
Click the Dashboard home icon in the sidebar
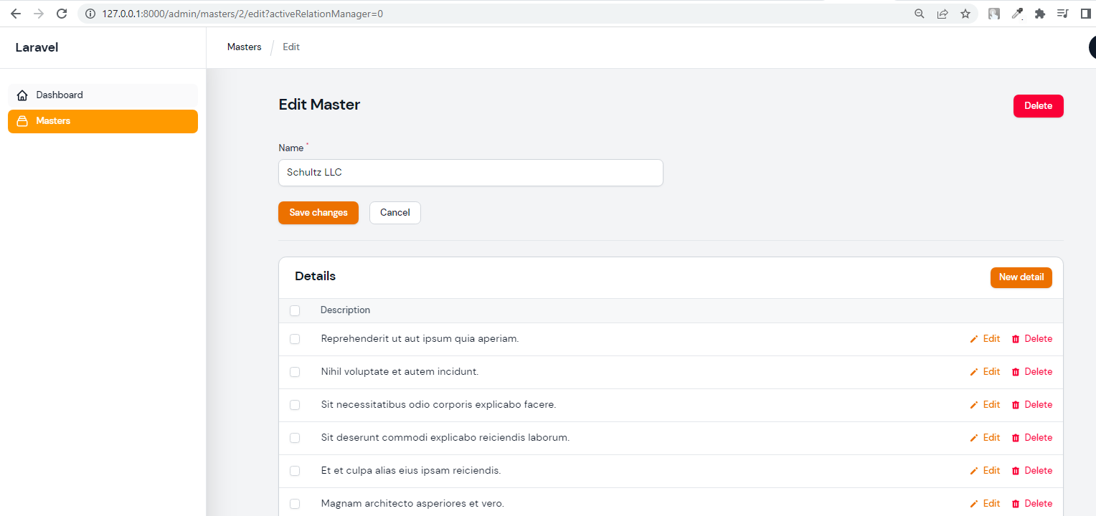(22, 95)
